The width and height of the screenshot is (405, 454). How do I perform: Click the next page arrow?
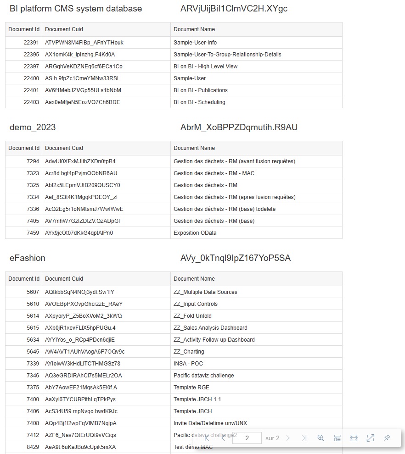tap(288, 438)
